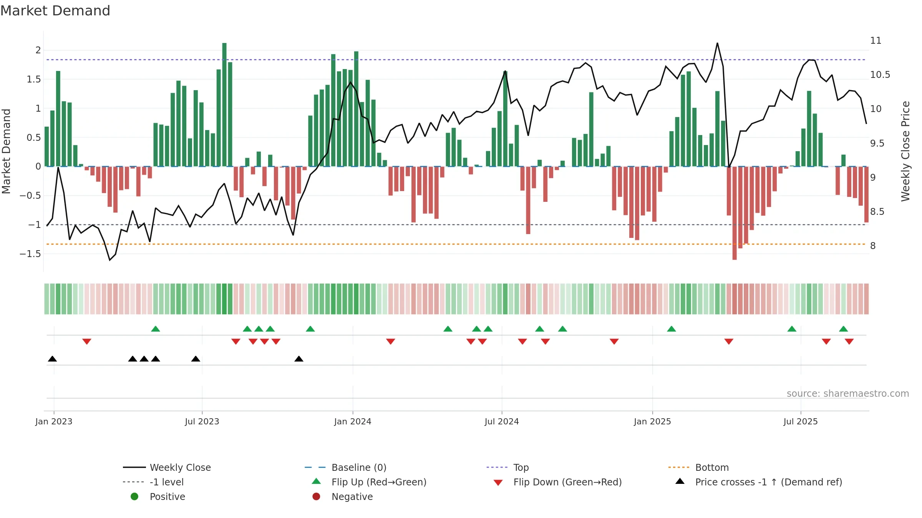Select the green flip-up marker just after Jan 2025
Image resolution: width=922 pixels, height=518 pixels.
click(x=672, y=329)
